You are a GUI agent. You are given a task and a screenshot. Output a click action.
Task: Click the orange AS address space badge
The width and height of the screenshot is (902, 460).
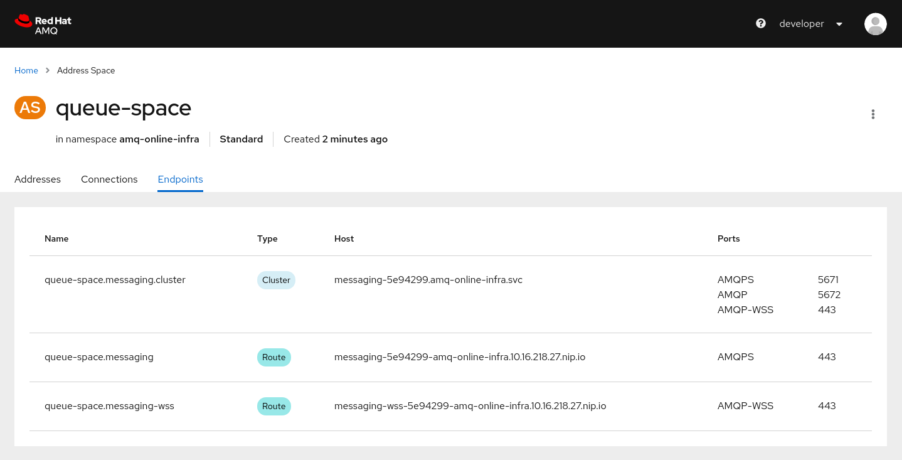(30, 108)
